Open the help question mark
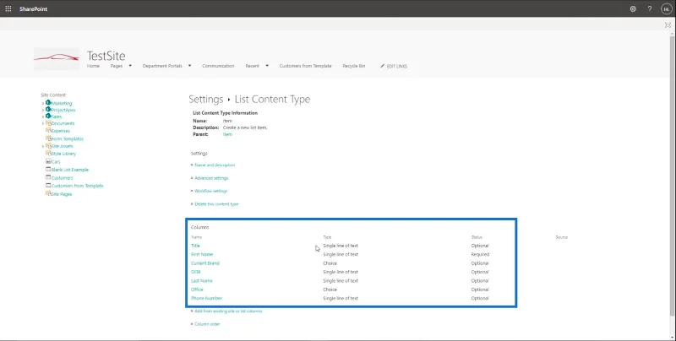Viewport: 676px width, 341px height. [x=650, y=8]
